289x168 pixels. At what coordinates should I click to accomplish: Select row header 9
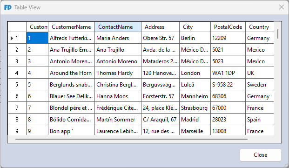click(x=17, y=131)
